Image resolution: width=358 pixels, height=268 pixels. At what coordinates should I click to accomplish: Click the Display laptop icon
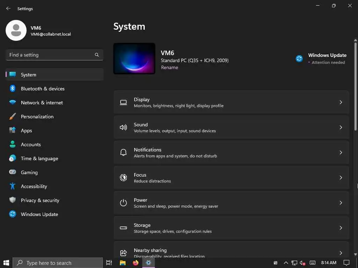(123, 102)
